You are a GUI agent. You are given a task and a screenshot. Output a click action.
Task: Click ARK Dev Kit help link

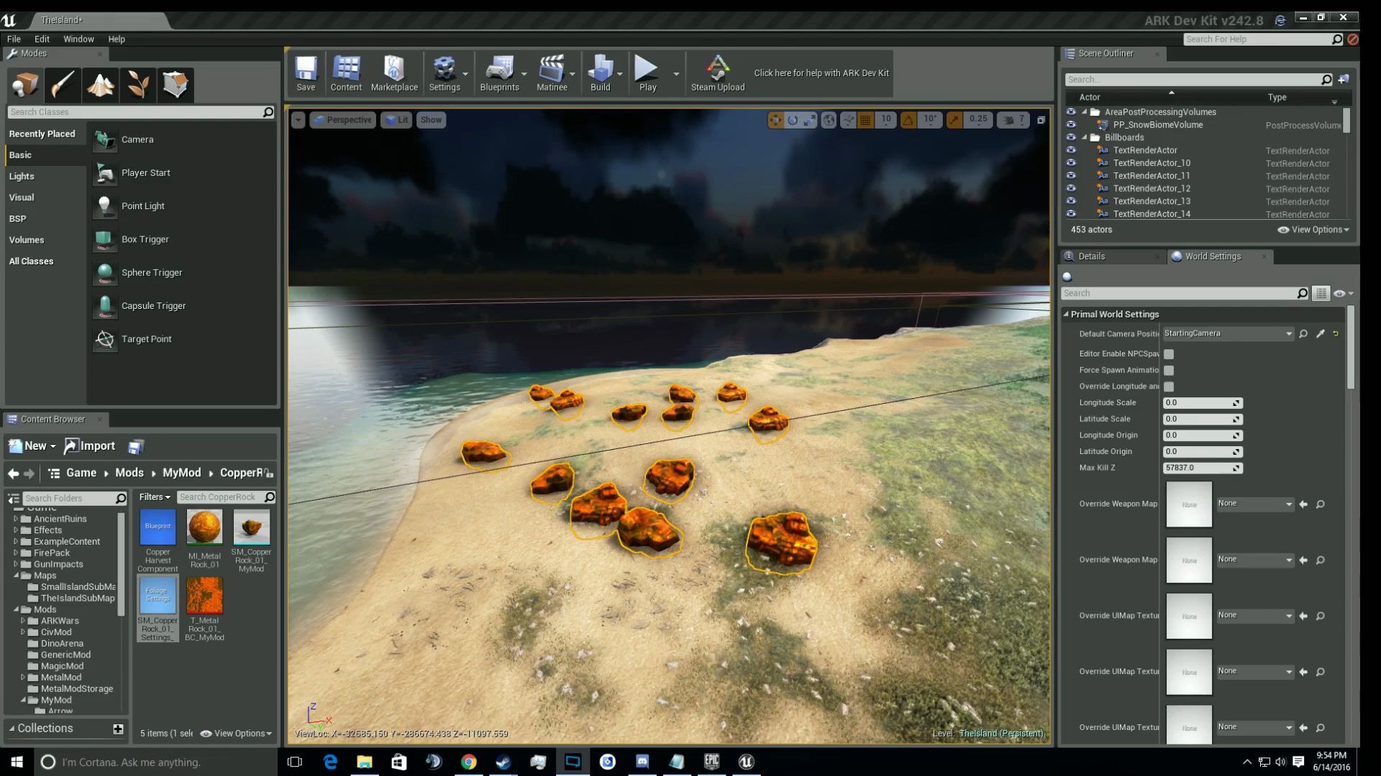pyautogui.click(x=821, y=73)
